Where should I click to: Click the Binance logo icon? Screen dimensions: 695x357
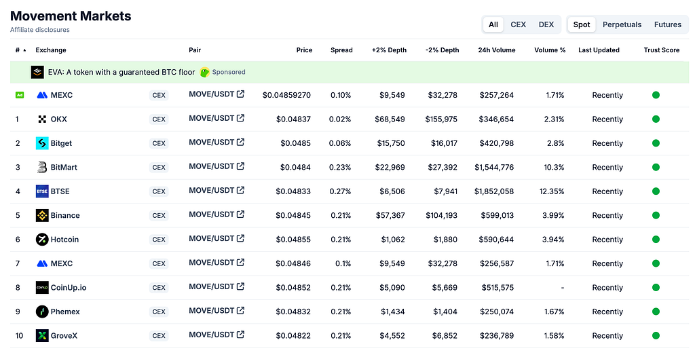42,216
